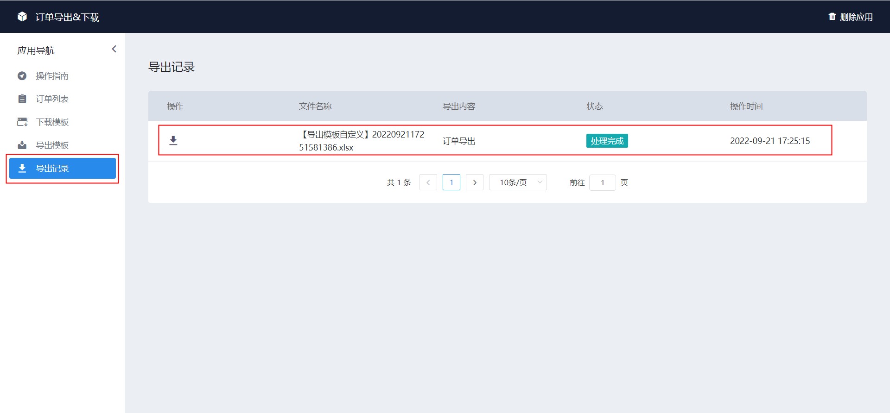890x413 pixels.
Task: Select page 1 in pagination
Action: (x=451, y=182)
